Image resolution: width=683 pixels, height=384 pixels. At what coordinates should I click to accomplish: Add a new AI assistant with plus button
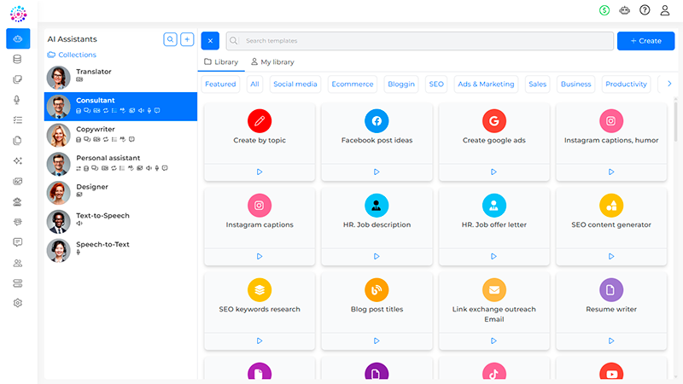[187, 39]
